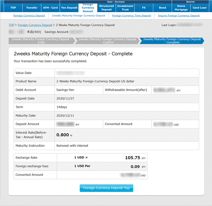Screen dimensions: 212x206
Task: Click the active Foreign Currency Deposit tab
Action: 88,8
